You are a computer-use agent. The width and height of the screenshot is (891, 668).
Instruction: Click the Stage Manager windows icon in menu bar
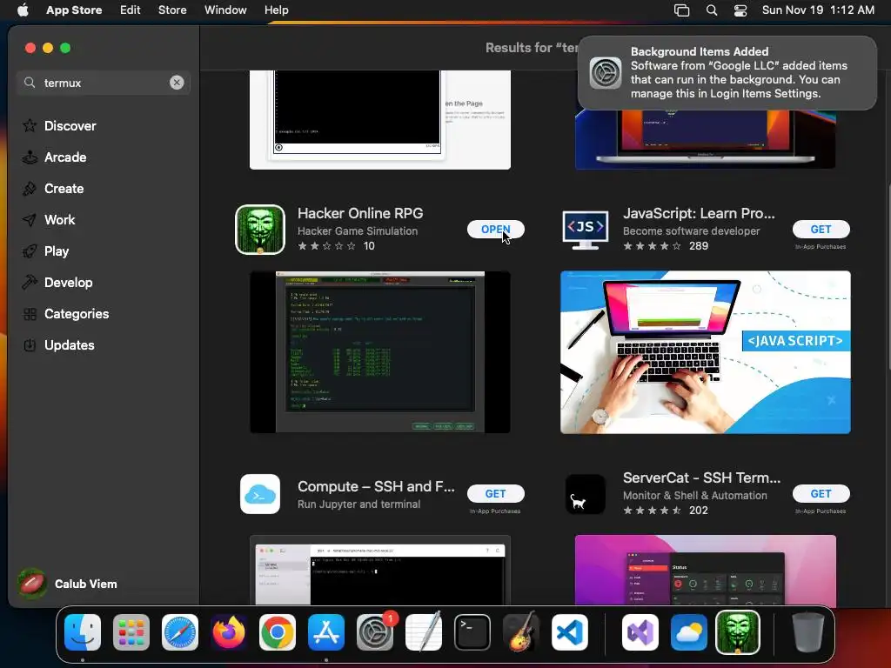click(681, 10)
